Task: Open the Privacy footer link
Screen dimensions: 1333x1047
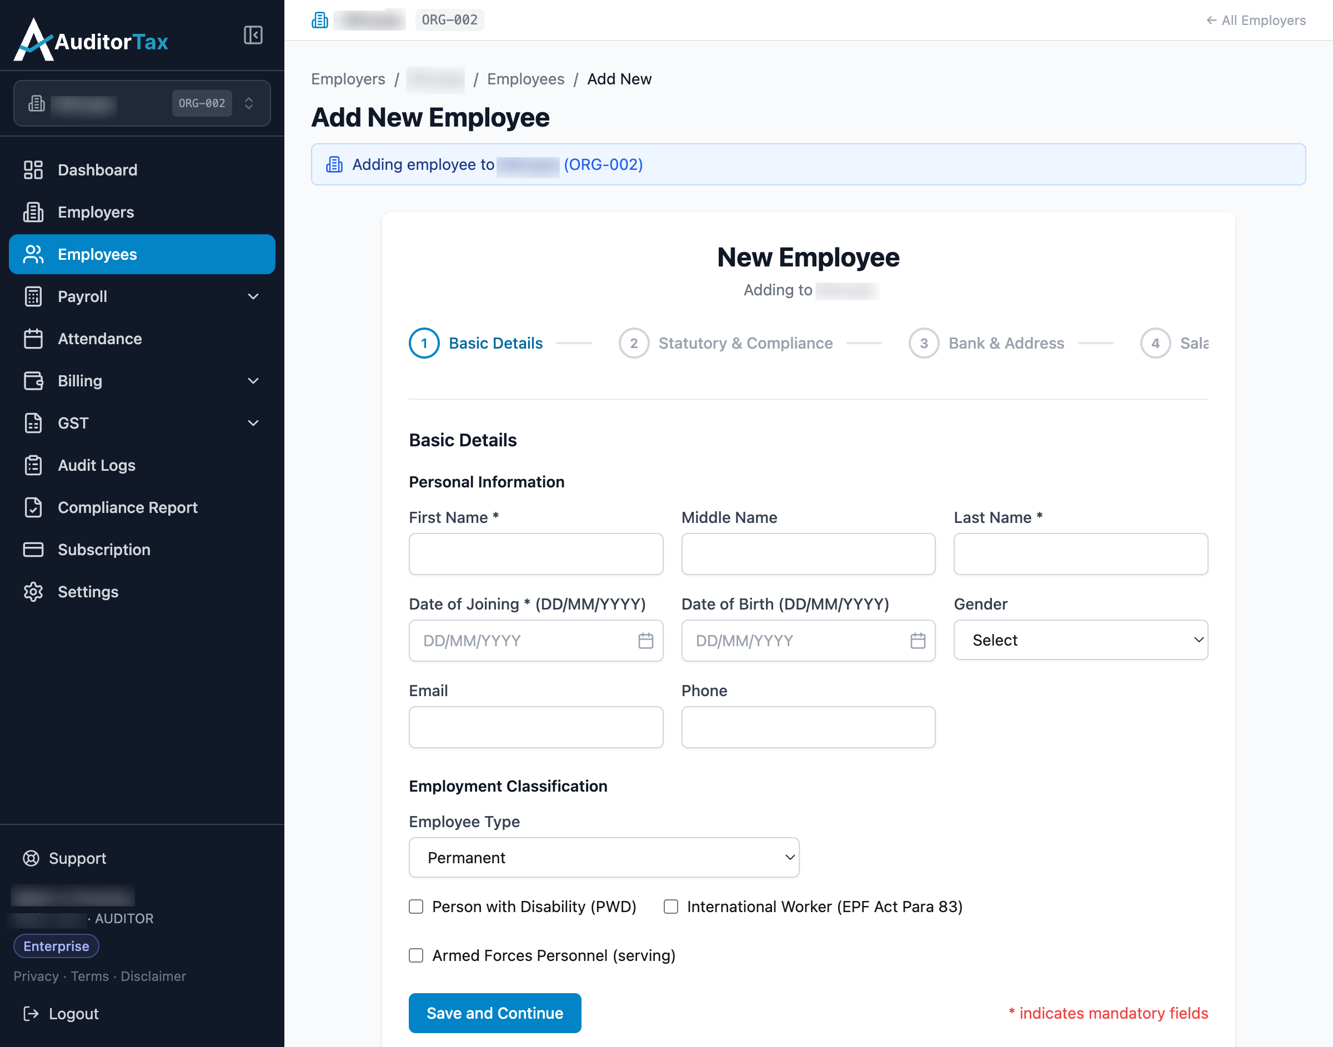Action: (36, 976)
